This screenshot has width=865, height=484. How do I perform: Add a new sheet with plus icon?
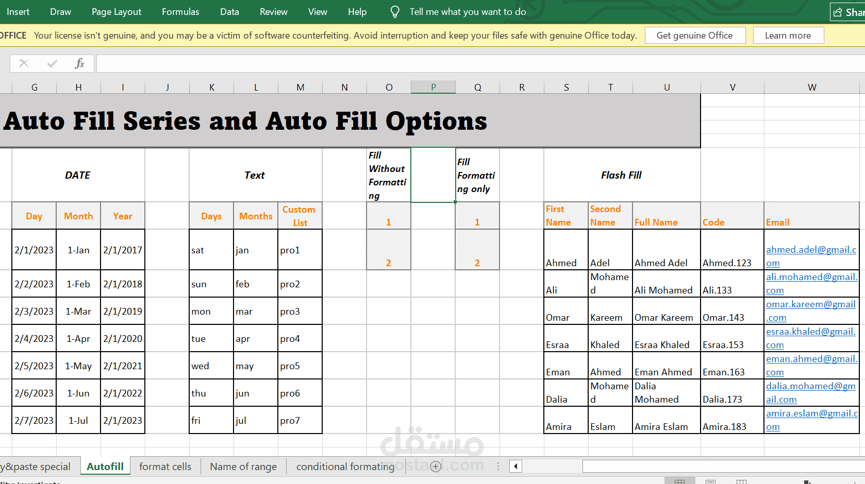click(x=436, y=466)
